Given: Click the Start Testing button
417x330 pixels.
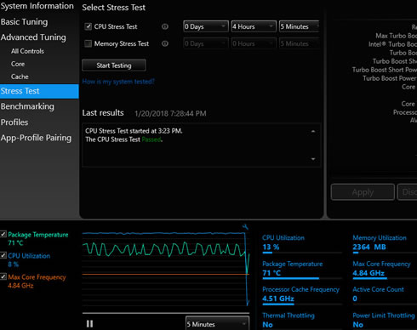Looking at the screenshot, I should (114, 65).
